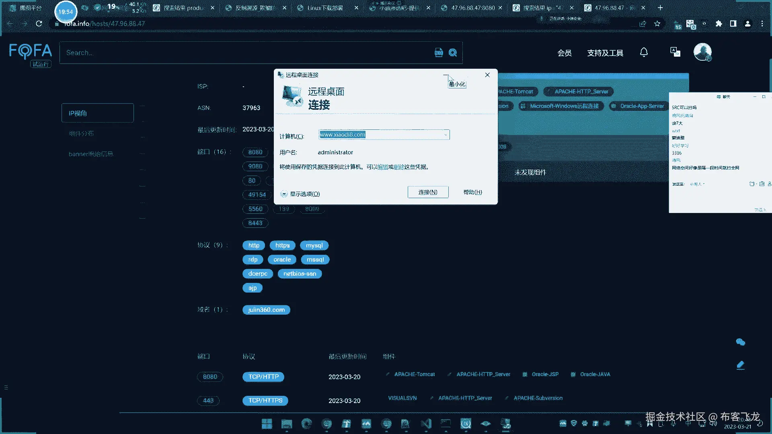This screenshot has height=434, width=772.
Task: Open the 支持及工具 menu
Action: pos(605,53)
